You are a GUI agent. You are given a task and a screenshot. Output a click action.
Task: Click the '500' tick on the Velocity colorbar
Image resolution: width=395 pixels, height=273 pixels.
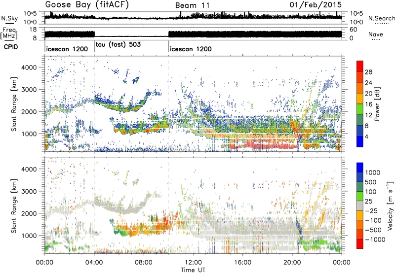(371, 182)
